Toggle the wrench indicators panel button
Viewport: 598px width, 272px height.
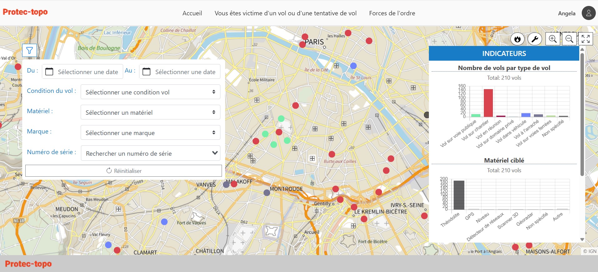[535, 39]
